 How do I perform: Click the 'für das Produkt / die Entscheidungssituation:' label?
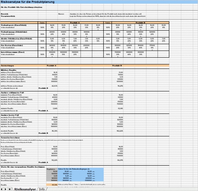(x=21, y=7)
